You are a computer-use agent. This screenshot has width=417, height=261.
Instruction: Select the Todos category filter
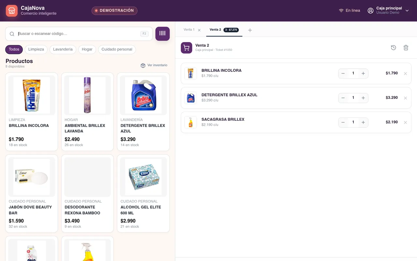tap(14, 50)
